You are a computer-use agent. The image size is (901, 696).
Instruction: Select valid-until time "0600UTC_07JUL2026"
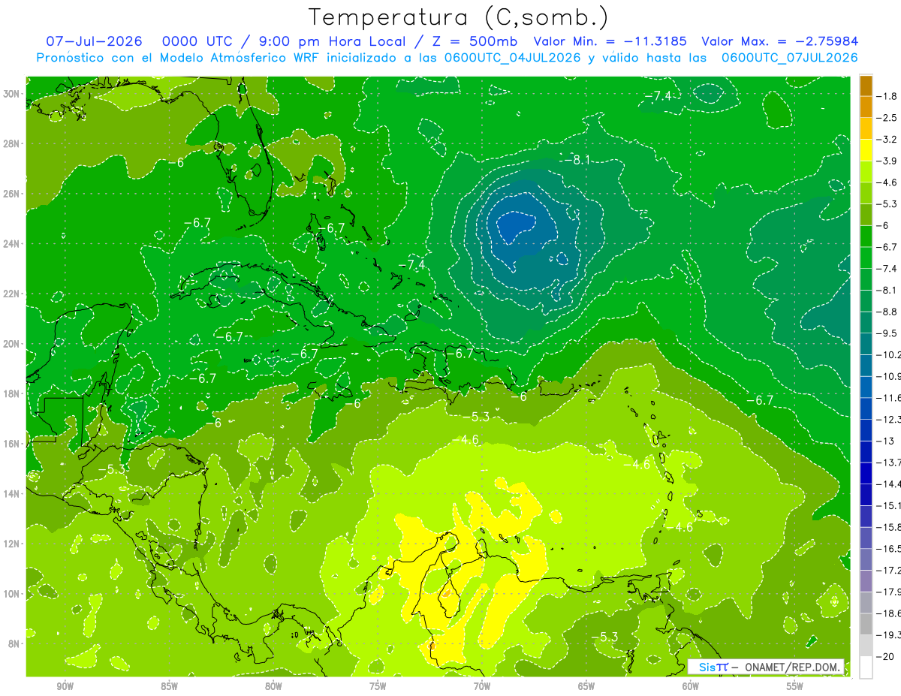(x=788, y=58)
